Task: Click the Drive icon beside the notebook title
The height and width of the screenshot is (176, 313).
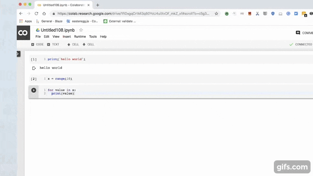Action: (x=38, y=30)
